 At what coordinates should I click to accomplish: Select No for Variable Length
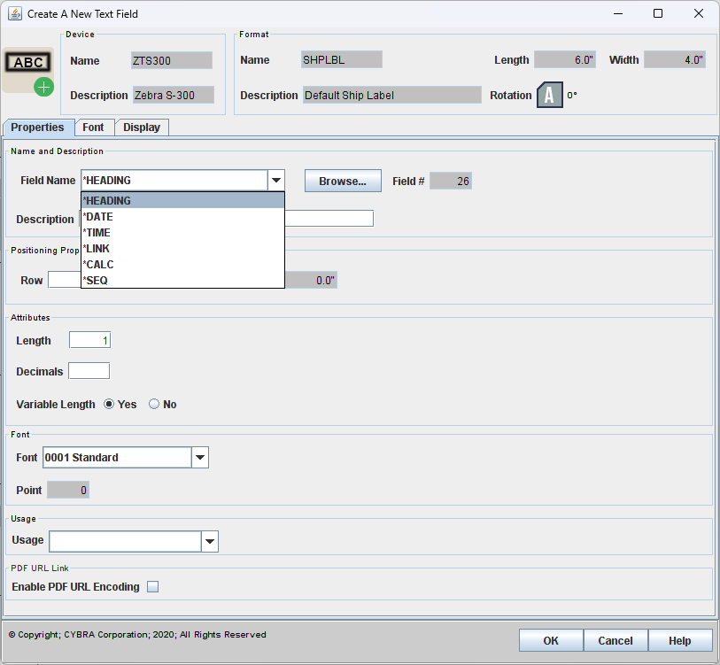154,405
